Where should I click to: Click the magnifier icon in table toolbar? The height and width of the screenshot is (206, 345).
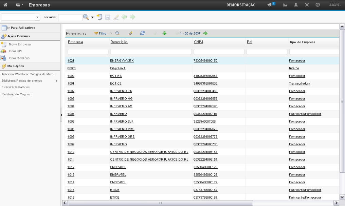point(117,33)
